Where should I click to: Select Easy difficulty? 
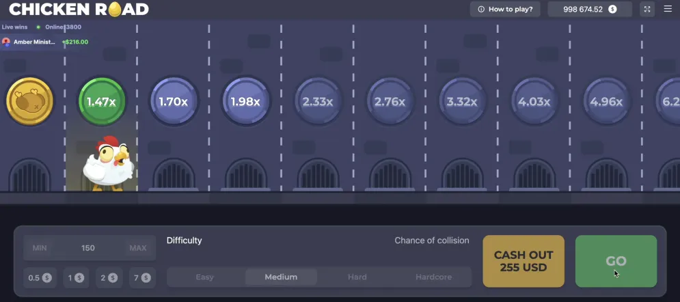pyautogui.click(x=205, y=277)
